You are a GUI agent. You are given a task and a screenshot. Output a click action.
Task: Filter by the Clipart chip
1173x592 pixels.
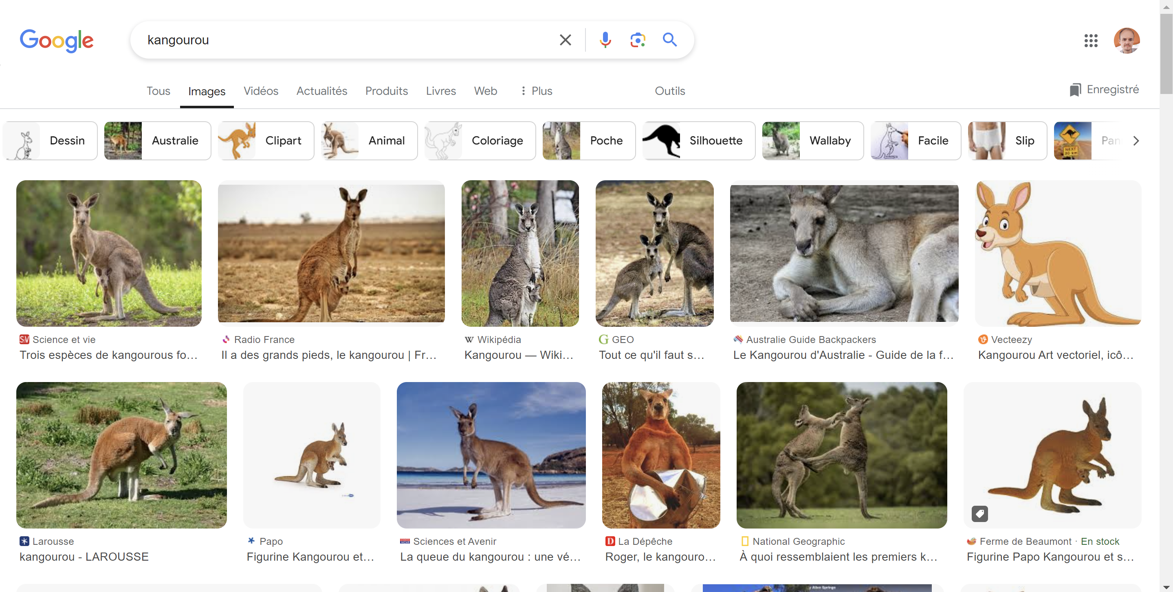[x=266, y=140]
